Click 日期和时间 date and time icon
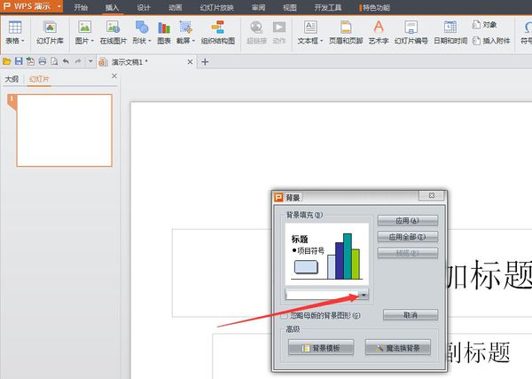 450,34
